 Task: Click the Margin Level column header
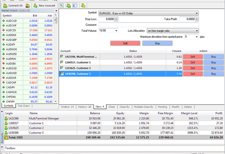point(186,113)
